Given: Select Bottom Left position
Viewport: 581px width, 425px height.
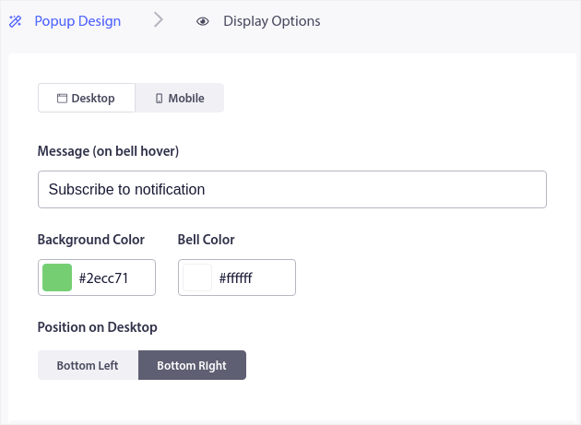Looking at the screenshot, I should pyautogui.click(x=88, y=365).
